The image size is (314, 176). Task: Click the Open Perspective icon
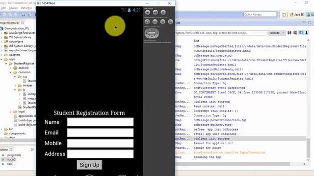click(x=284, y=15)
